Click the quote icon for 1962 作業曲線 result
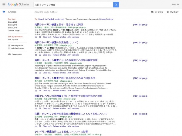The height and width of the screenshot is (136, 182). [40, 55]
